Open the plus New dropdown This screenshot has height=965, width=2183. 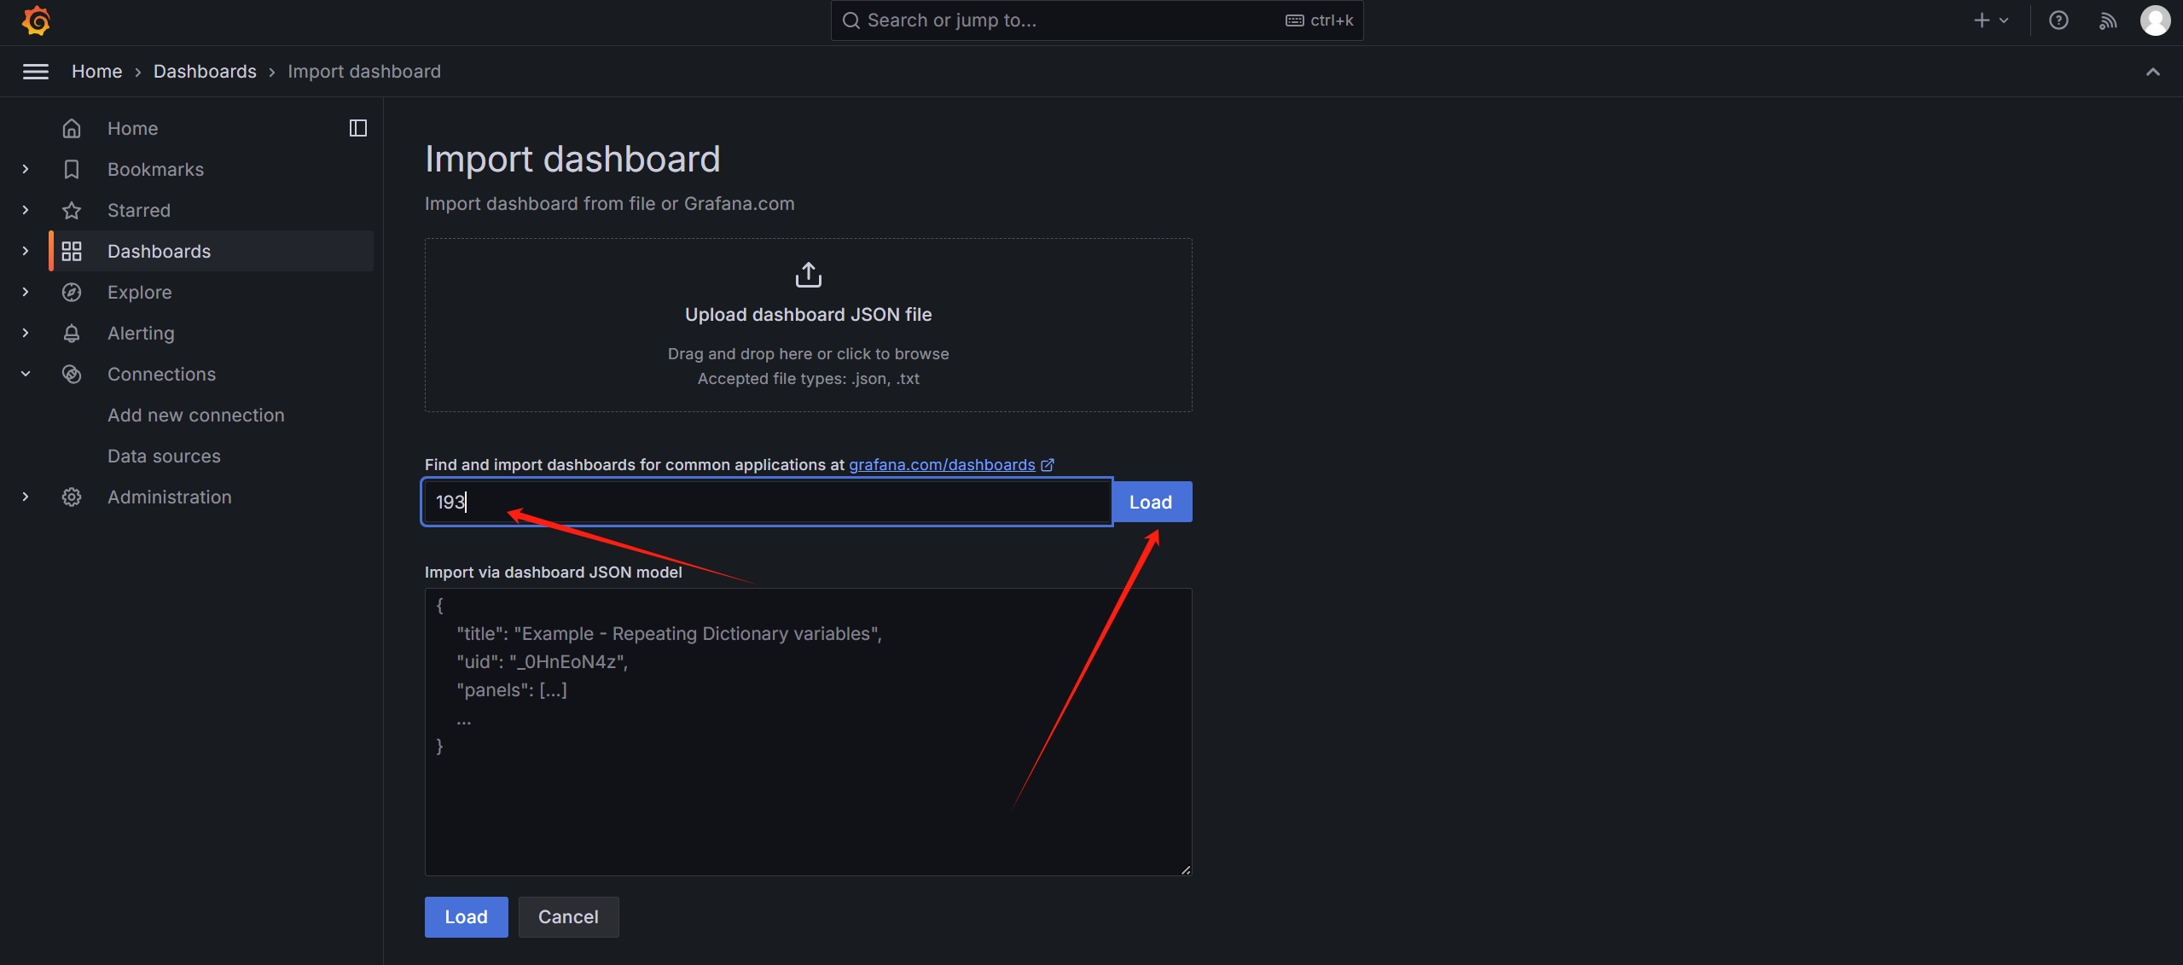[1991, 20]
